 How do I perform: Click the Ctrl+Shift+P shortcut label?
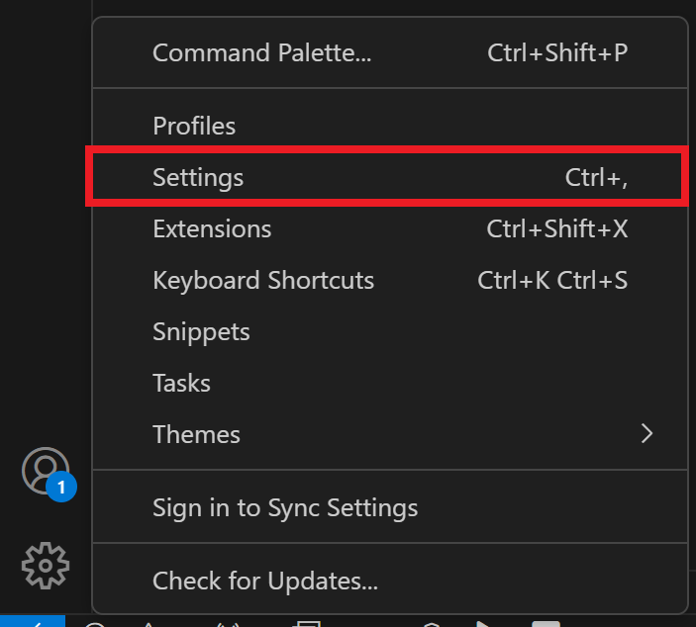tap(557, 52)
